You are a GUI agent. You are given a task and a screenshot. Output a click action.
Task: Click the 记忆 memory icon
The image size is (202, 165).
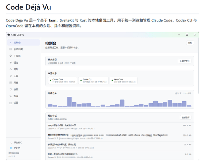coord(11,62)
